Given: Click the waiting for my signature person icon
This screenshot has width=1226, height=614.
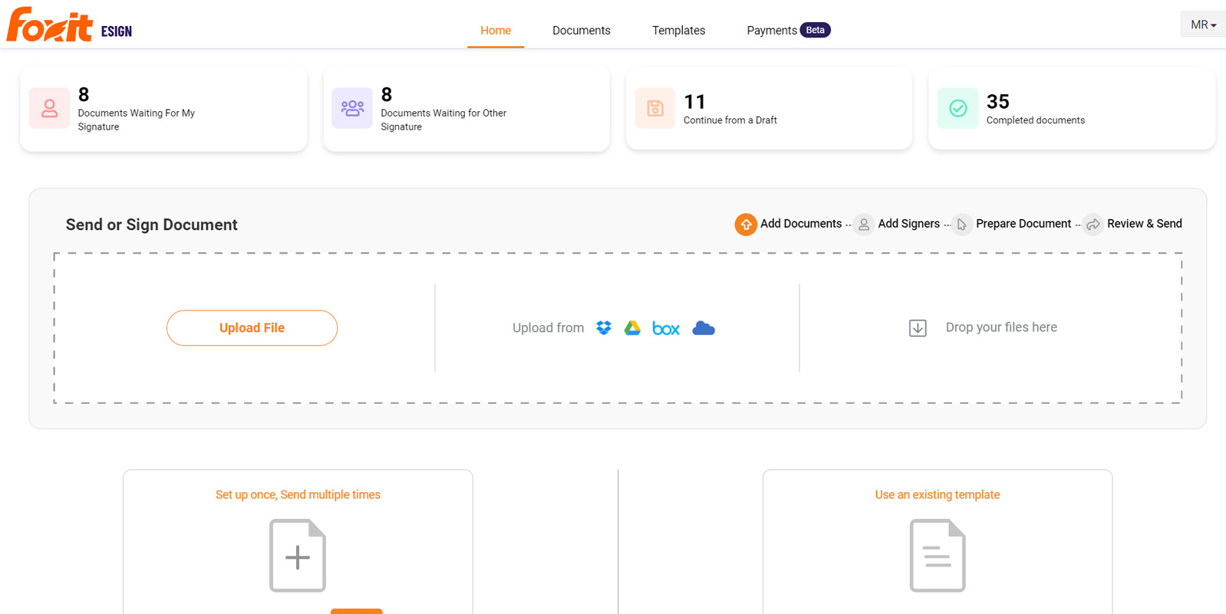Looking at the screenshot, I should [x=50, y=108].
